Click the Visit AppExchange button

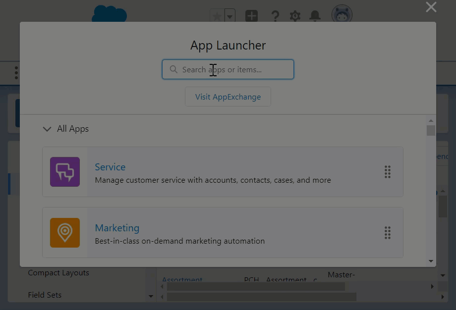point(228,97)
